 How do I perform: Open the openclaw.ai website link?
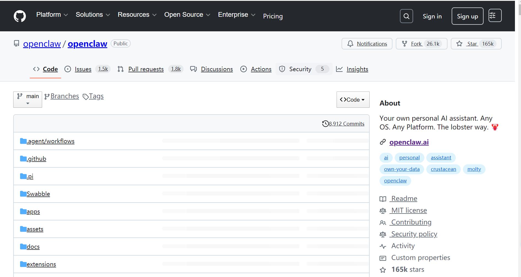point(409,142)
